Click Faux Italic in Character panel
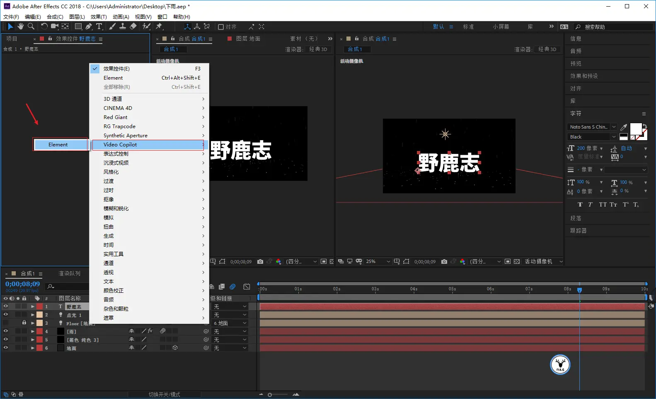The width and height of the screenshot is (656, 399). coord(590,204)
